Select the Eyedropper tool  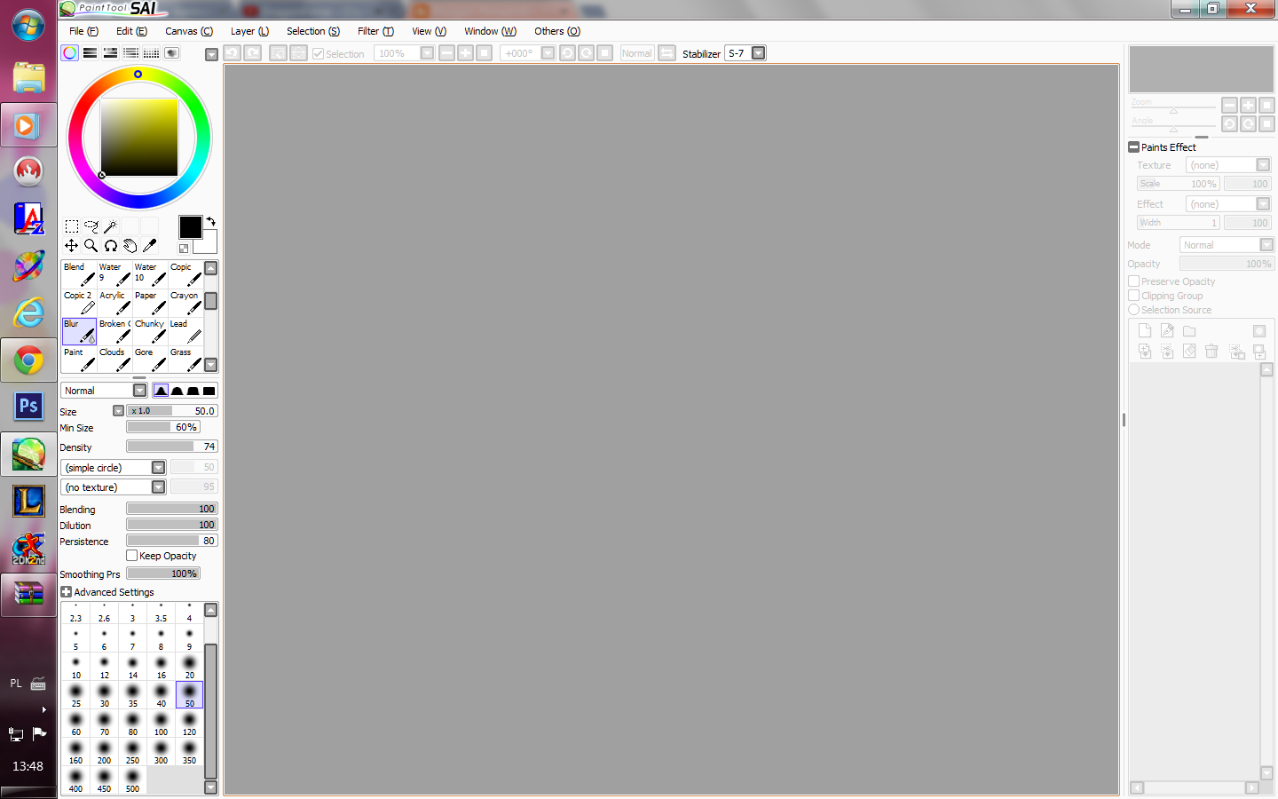[149, 245]
